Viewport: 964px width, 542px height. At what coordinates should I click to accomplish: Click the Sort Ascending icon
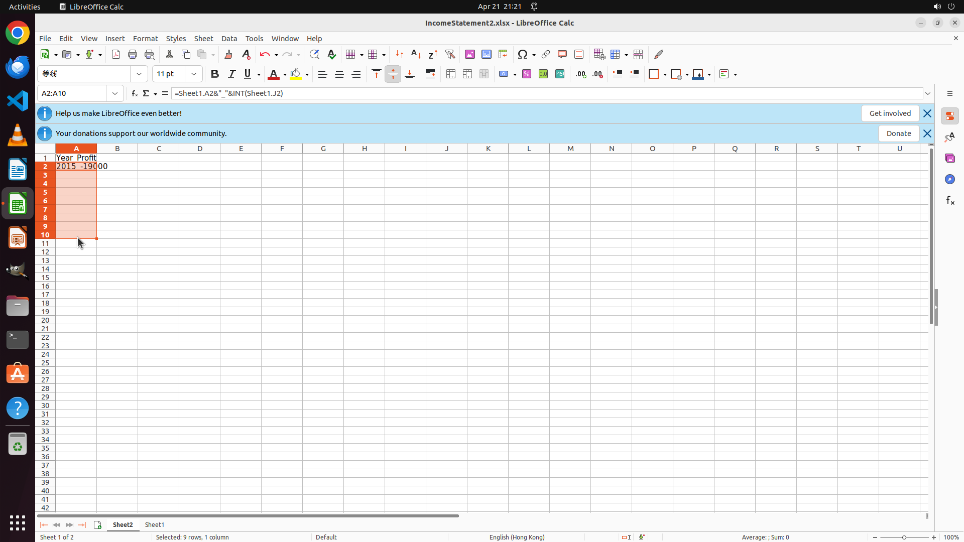pos(416,54)
